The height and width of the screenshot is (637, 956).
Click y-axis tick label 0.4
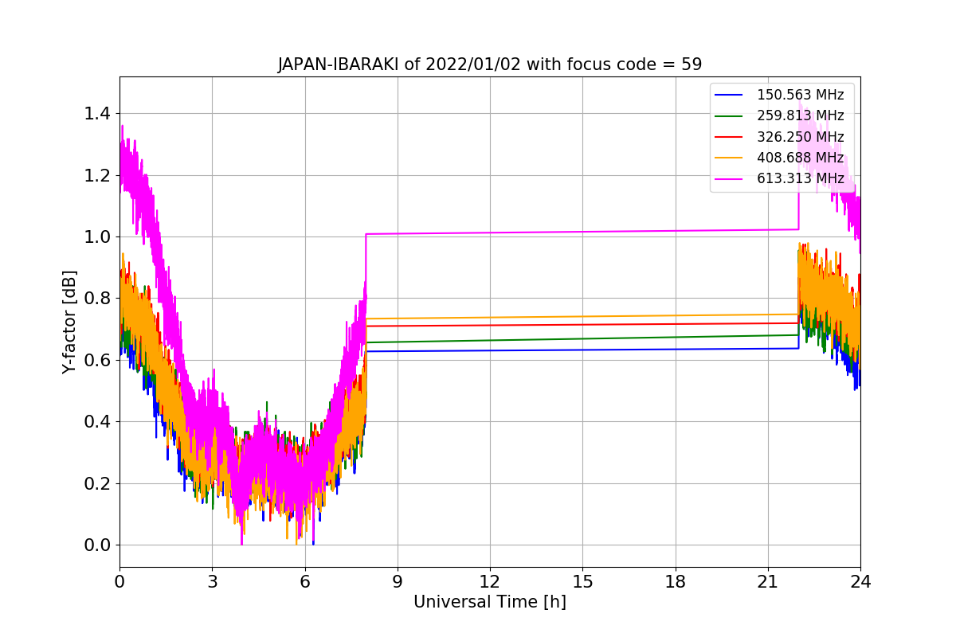click(97, 422)
